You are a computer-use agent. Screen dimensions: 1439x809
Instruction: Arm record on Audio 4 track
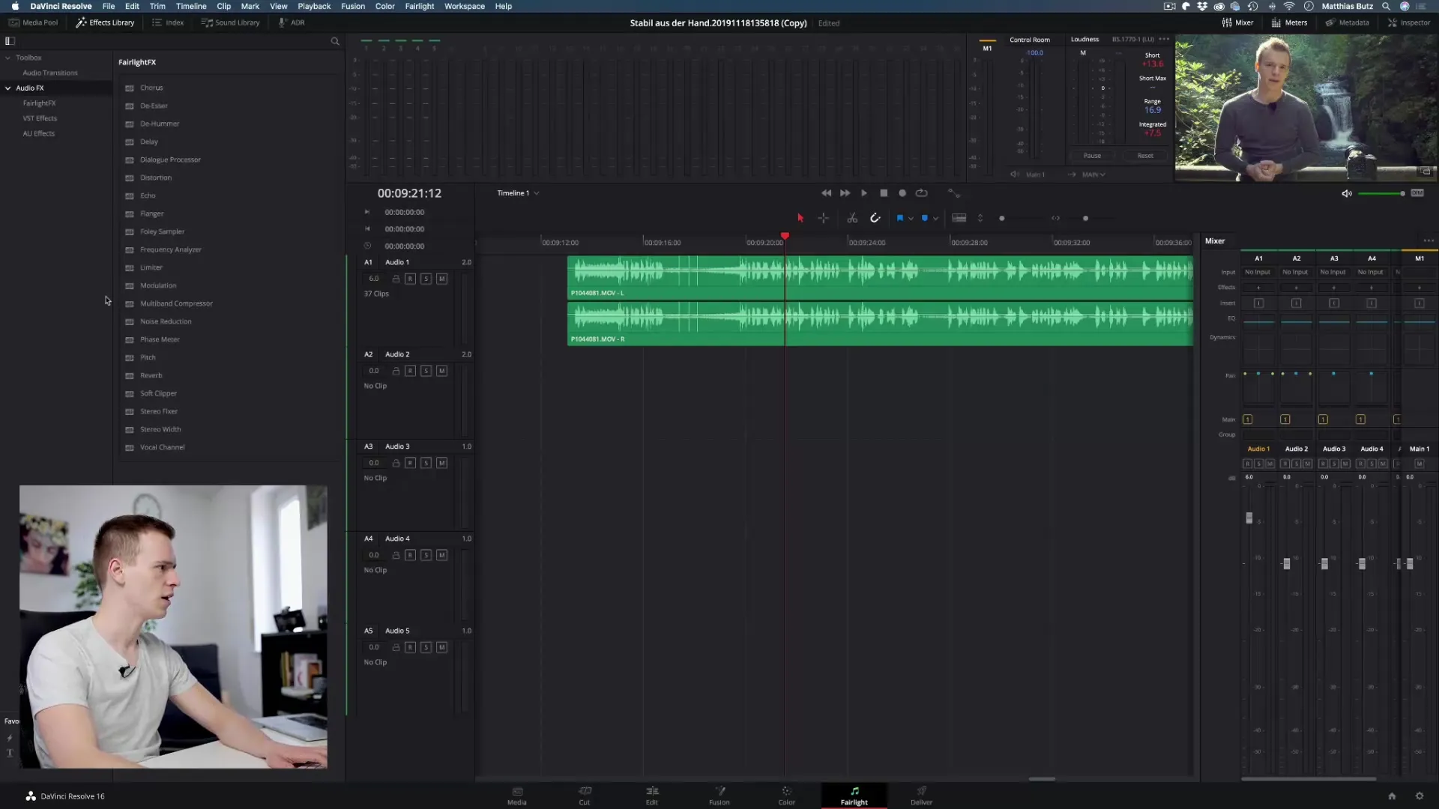(410, 555)
